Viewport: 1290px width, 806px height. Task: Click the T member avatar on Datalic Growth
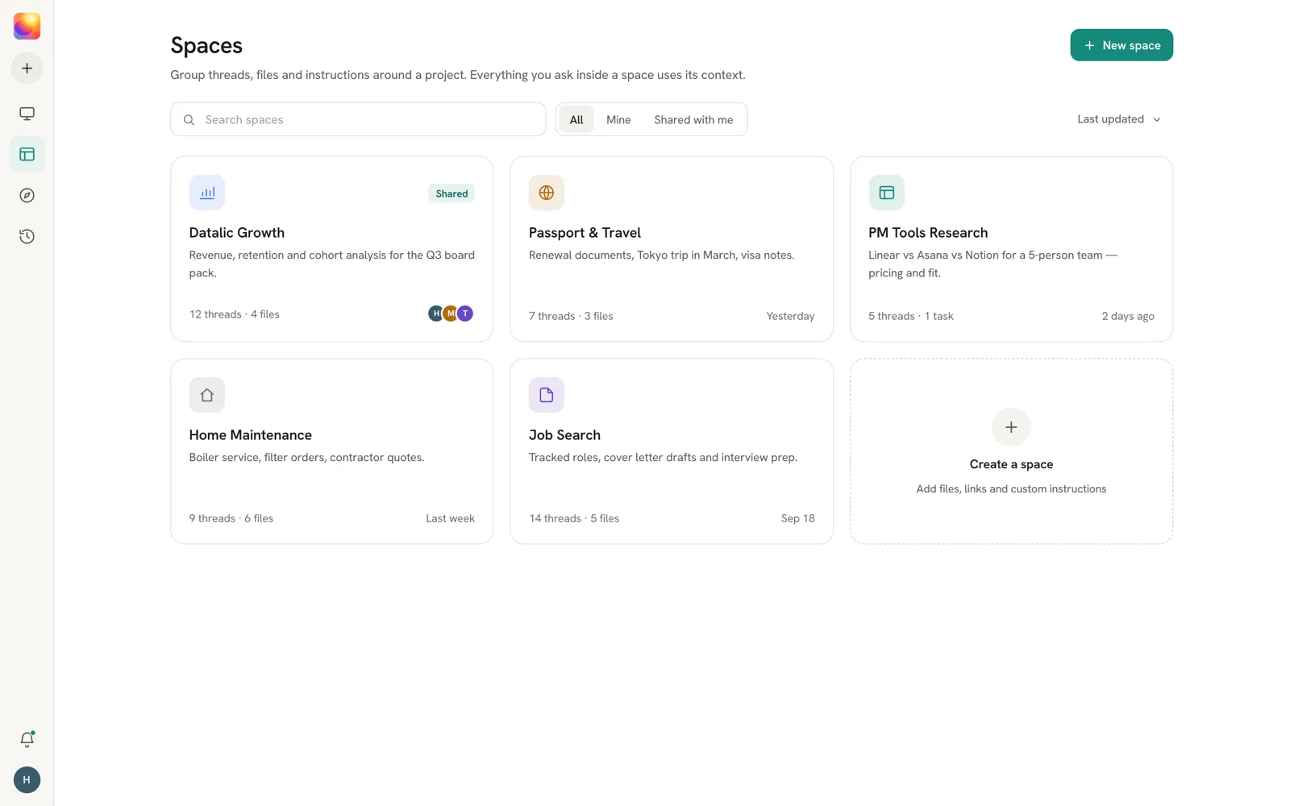(465, 314)
